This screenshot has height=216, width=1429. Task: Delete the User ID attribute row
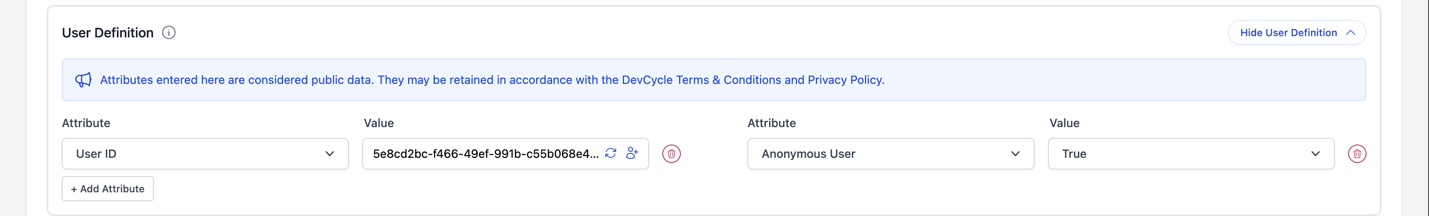(x=671, y=154)
